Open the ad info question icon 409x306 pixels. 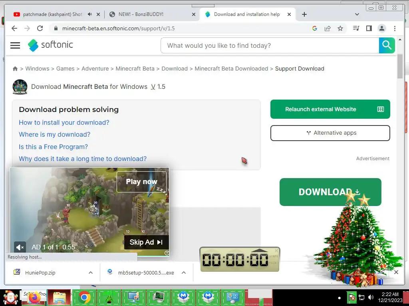click(x=167, y=253)
